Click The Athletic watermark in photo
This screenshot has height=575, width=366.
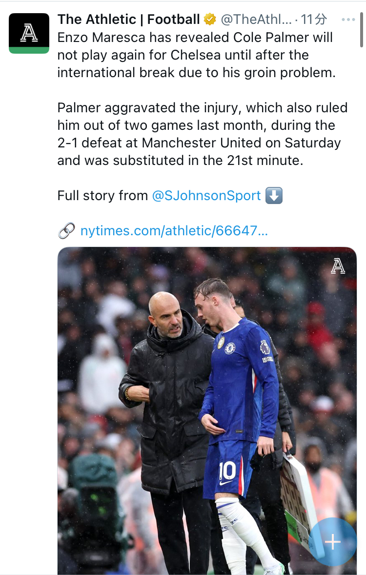coord(338,266)
